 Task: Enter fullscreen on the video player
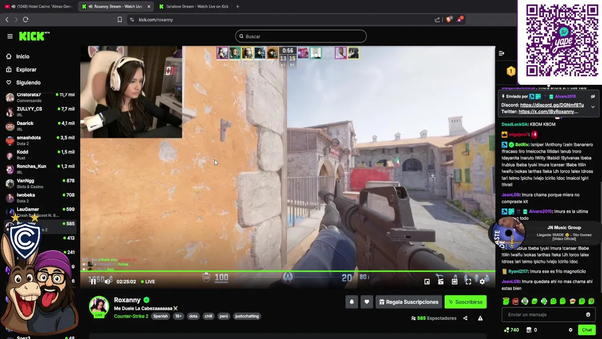[x=468, y=282]
